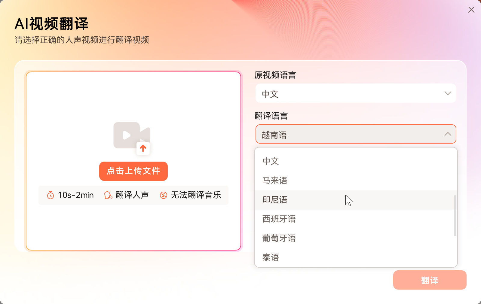Click the crossed-out music note icon

click(163, 195)
